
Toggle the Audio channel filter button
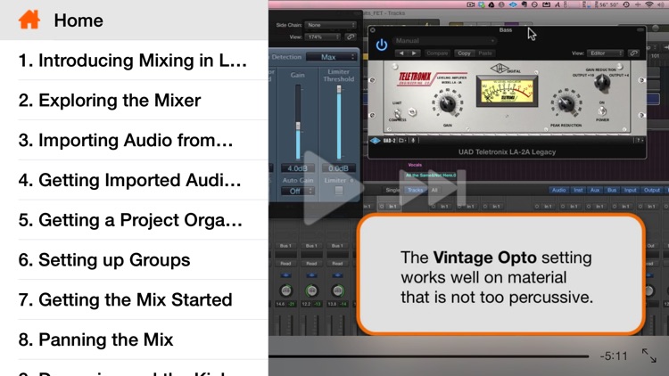[x=558, y=190]
